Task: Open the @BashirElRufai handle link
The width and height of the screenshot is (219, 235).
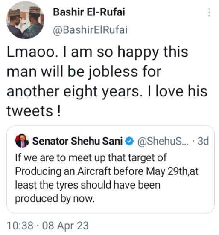Action: click(91, 30)
